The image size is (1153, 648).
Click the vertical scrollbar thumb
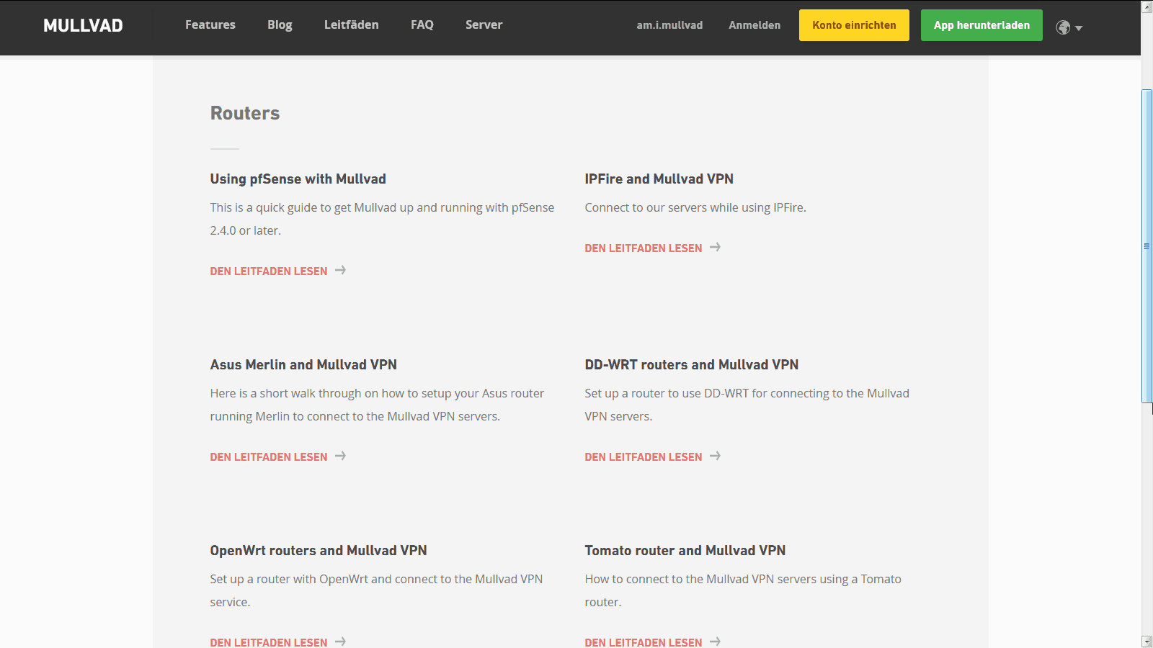pyautogui.click(x=1147, y=246)
